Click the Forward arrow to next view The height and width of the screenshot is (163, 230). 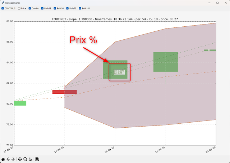click(13, 159)
